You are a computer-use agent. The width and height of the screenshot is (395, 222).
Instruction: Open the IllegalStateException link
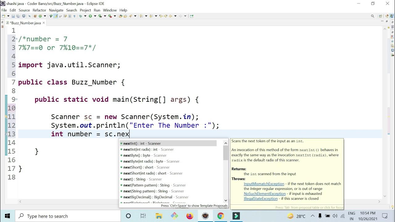tap(261, 199)
